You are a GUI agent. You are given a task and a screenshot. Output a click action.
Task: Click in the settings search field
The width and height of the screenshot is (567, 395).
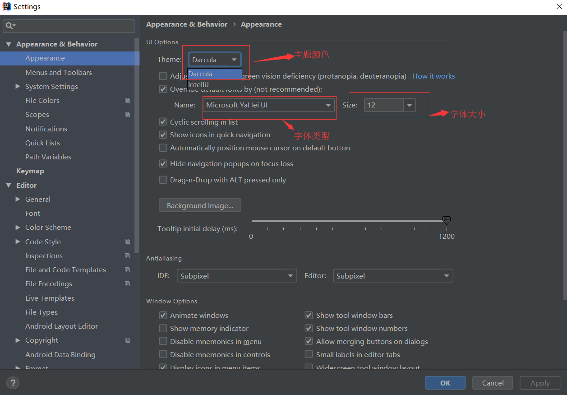(69, 26)
